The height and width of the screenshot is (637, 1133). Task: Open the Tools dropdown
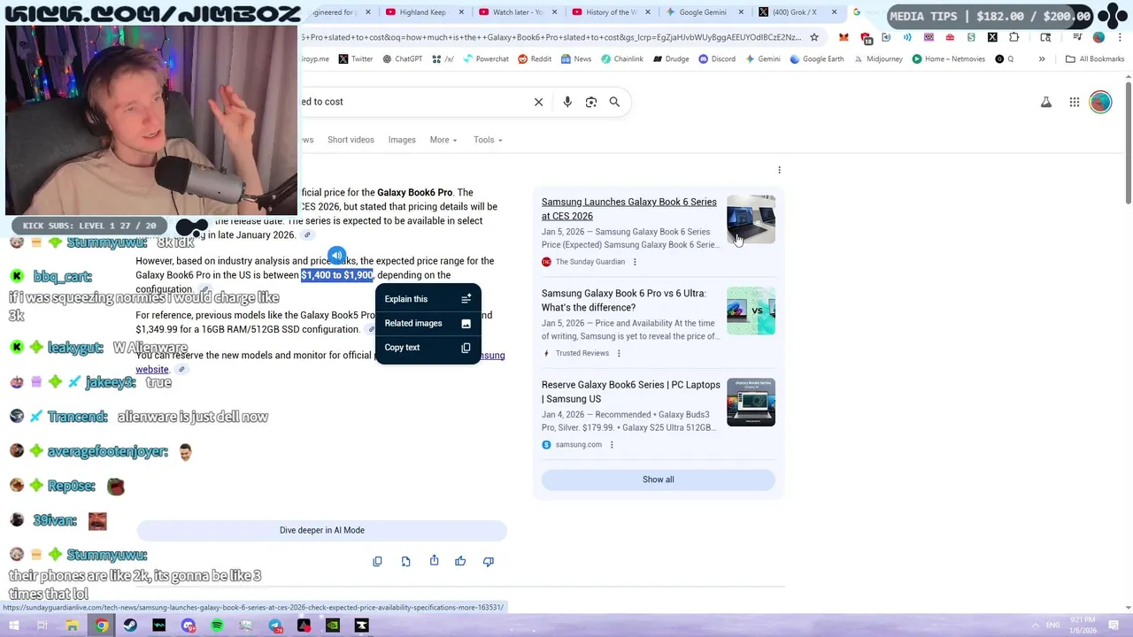point(488,140)
